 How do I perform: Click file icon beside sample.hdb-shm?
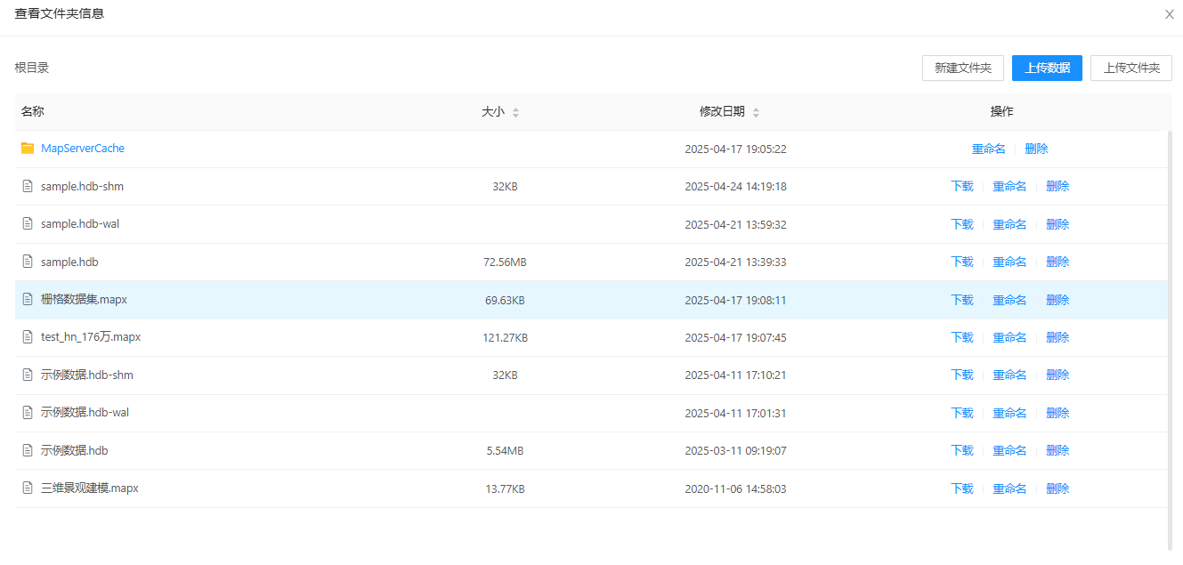(28, 187)
